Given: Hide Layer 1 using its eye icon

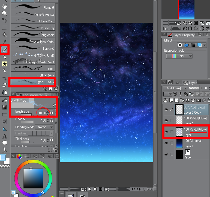Looking at the screenshot, I should pos(166,143).
